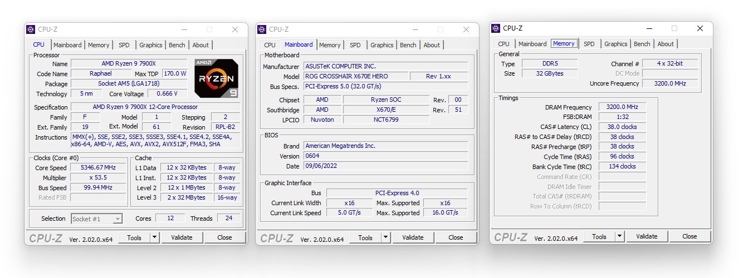
Task: Expand Tools dropdown arrow in left CPU window
Action: click(x=154, y=237)
